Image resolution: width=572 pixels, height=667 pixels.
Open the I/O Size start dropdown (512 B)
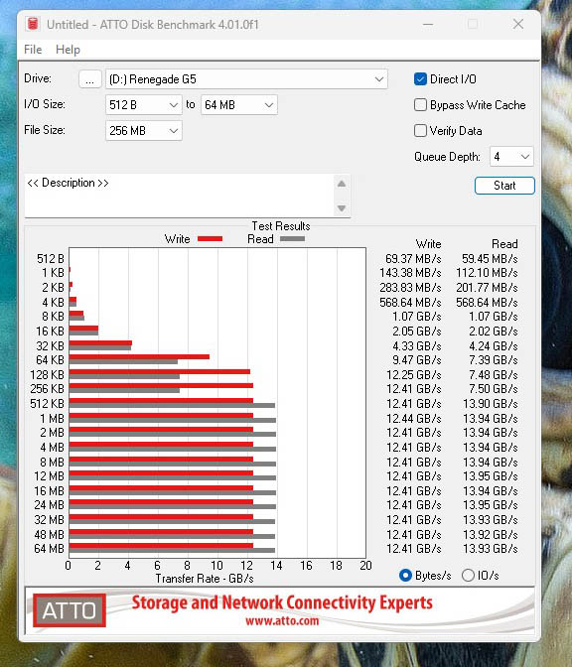143,104
